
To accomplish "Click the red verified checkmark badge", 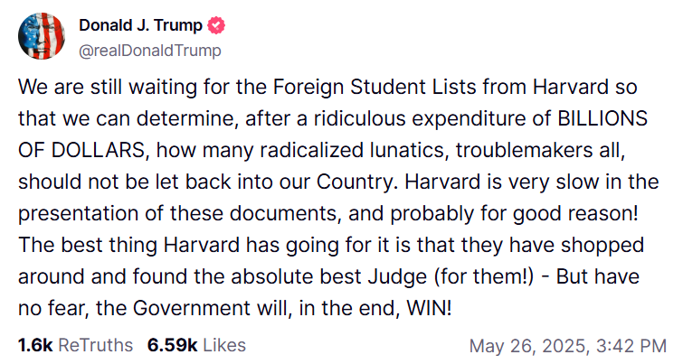I will (x=216, y=25).
